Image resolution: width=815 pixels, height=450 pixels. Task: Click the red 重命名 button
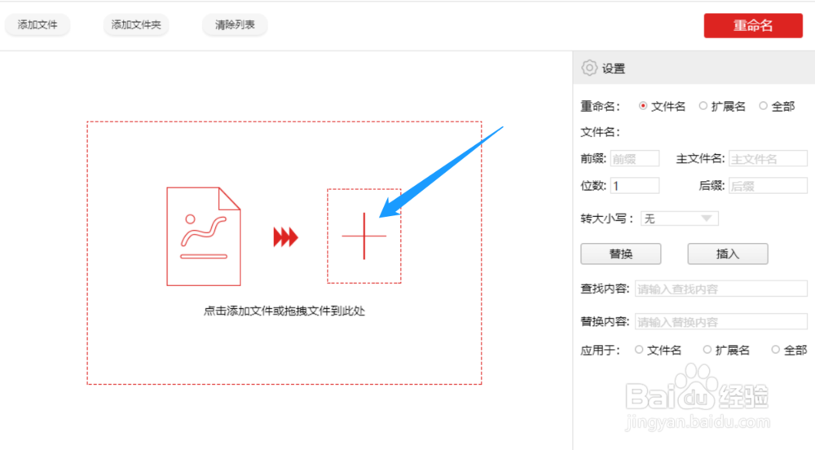pyautogui.click(x=753, y=25)
